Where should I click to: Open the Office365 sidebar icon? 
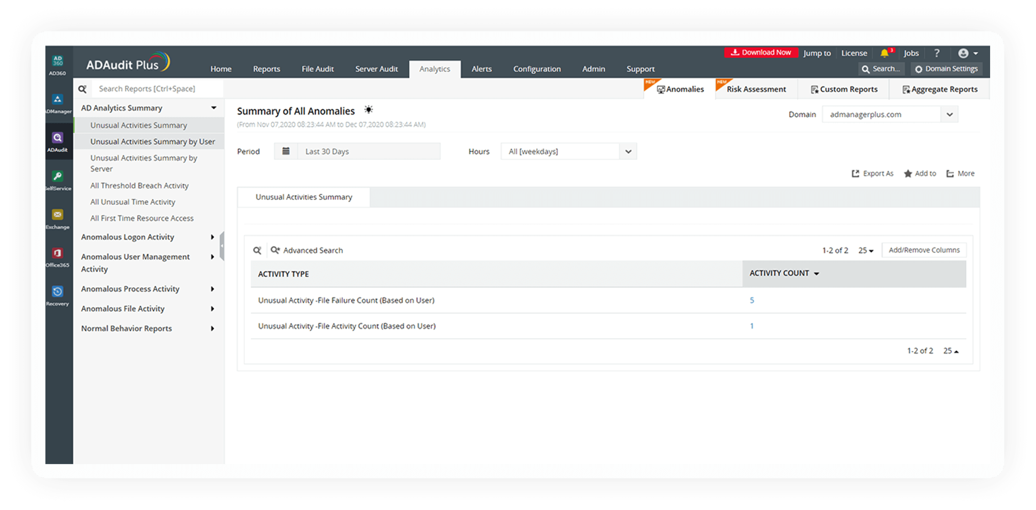pyautogui.click(x=58, y=257)
